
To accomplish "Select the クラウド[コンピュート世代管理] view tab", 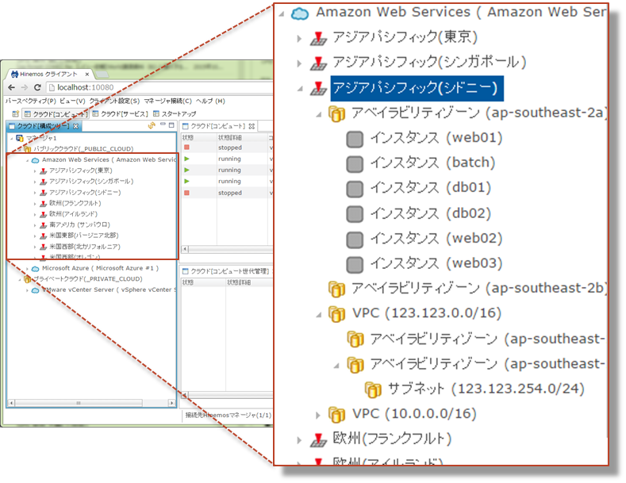I will coord(225,271).
